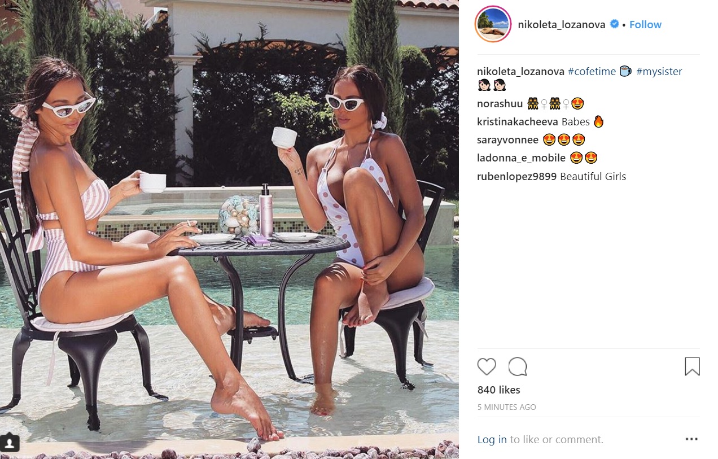The width and height of the screenshot is (718, 459).
Task: Visit commenter rubenlopez9899's profile
Action: (516, 176)
